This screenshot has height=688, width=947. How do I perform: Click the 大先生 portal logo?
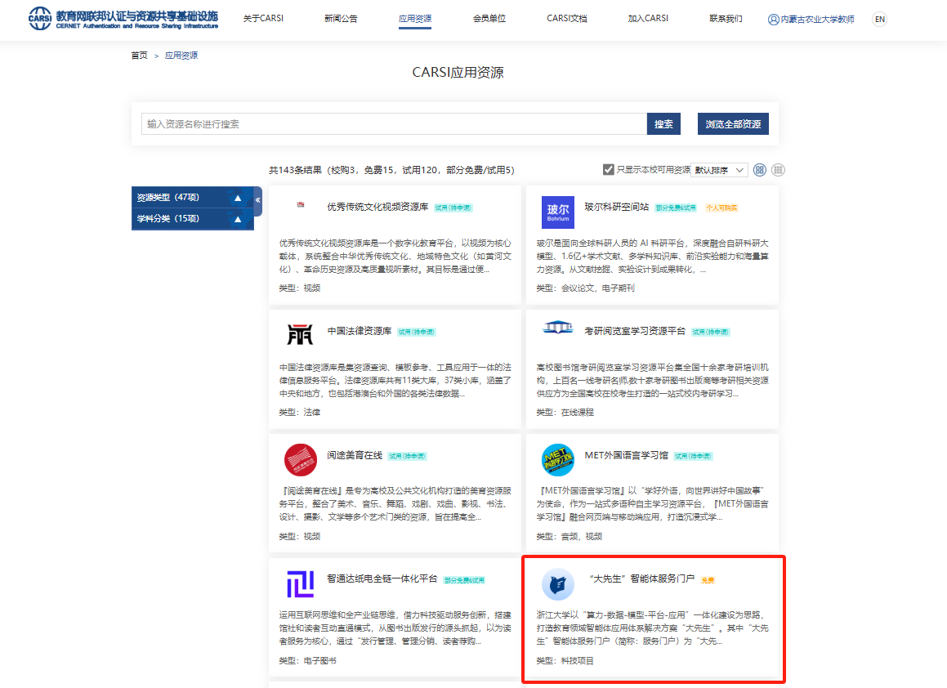557,584
